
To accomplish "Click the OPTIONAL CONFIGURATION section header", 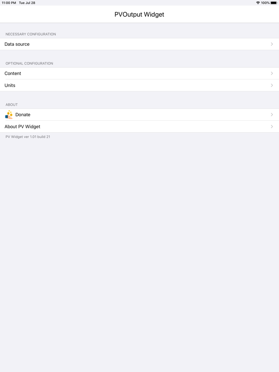I will click(28, 63).
